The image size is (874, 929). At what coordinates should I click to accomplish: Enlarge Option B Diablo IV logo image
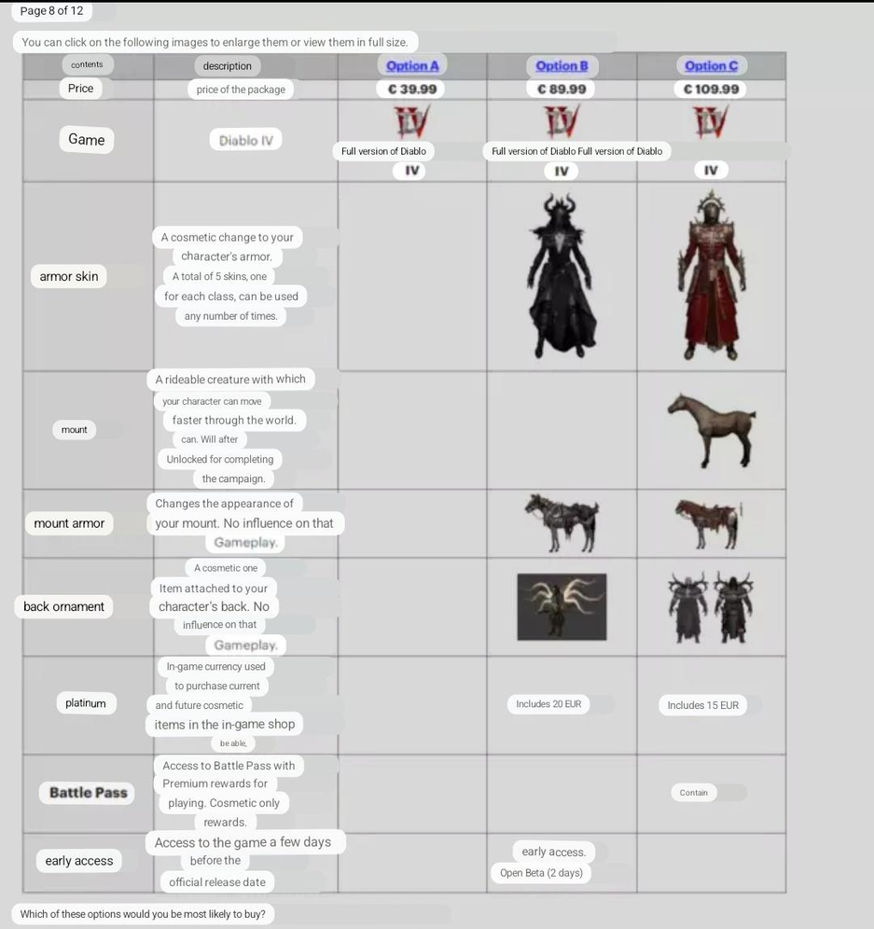(x=562, y=121)
